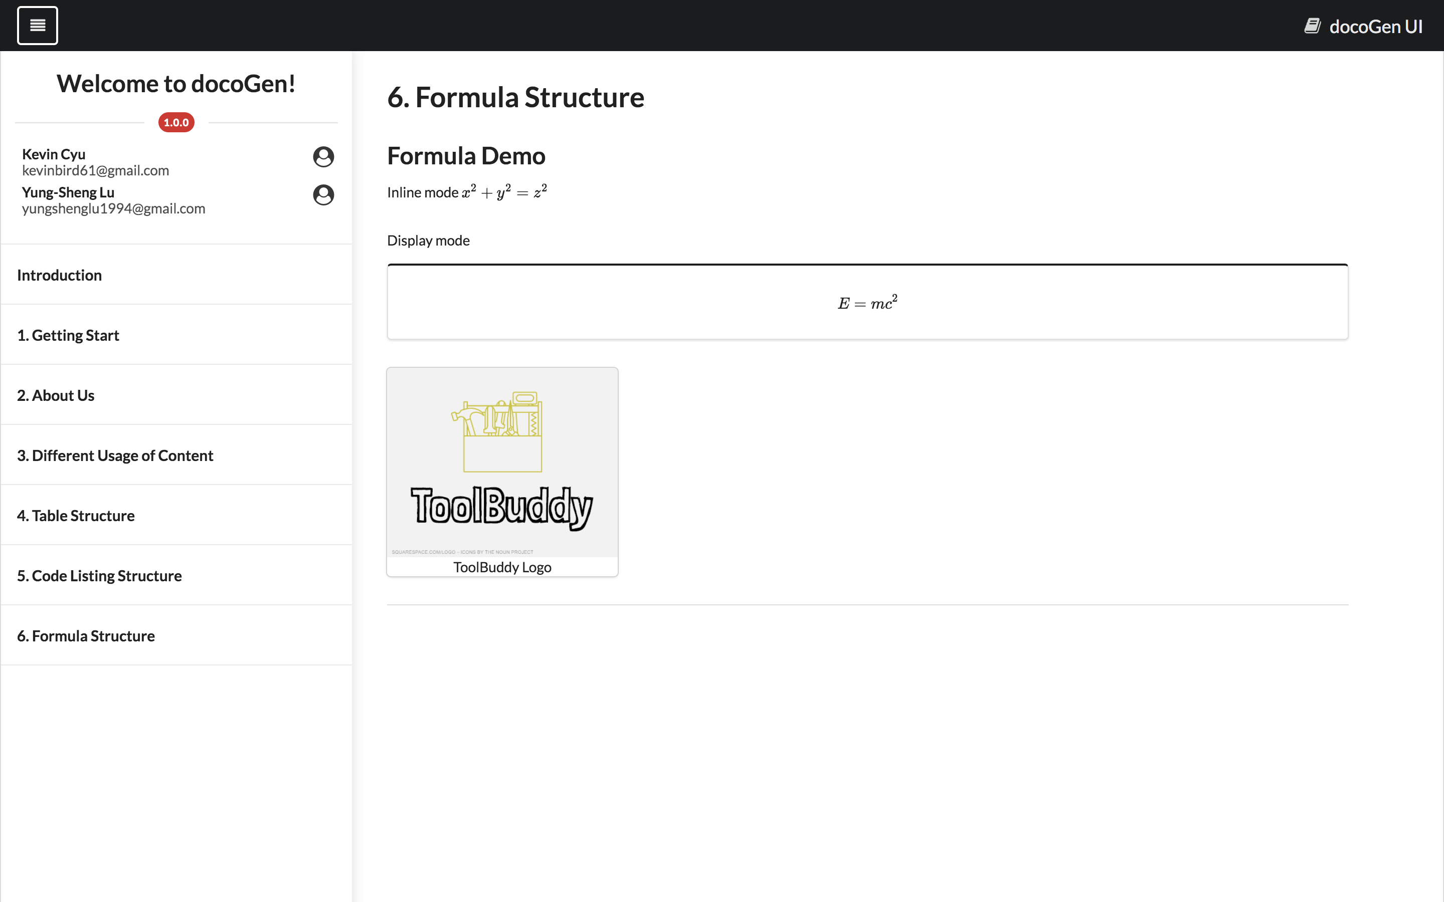Click the ToolBuddy wordmark text in image
This screenshot has height=902, width=1444.
pyautogui.click(x=502, y=507)
